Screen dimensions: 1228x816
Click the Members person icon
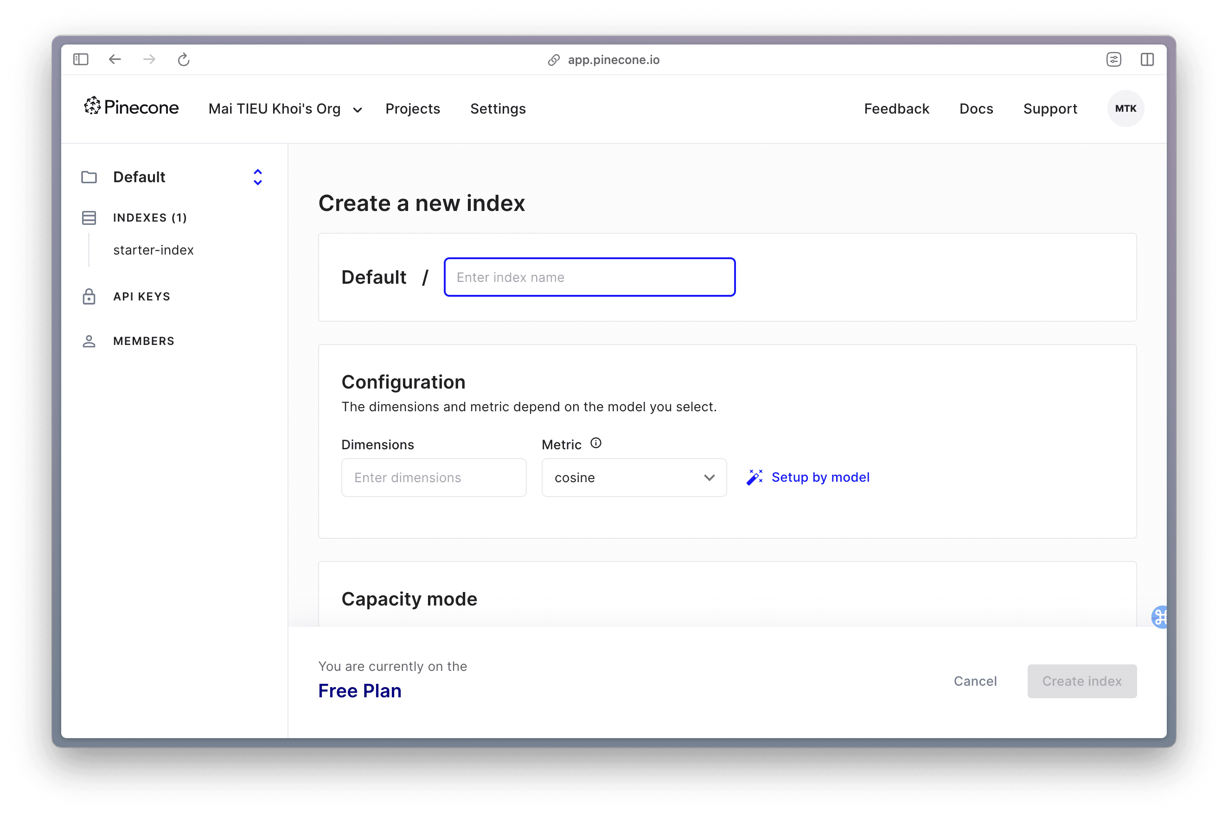[89, 341]
